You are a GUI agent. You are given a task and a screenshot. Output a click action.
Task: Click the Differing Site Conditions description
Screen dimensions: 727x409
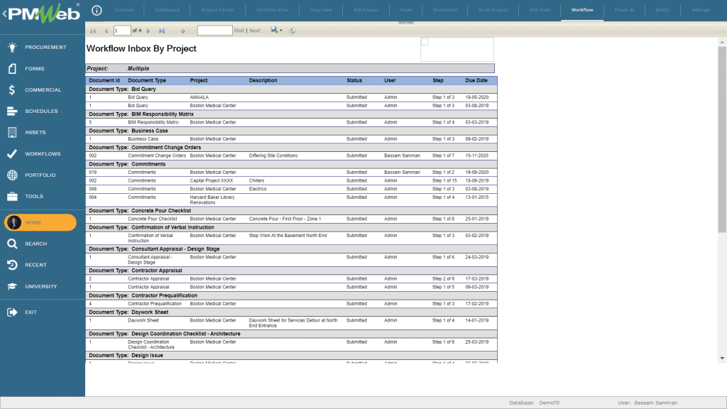[x=273, y=156]
